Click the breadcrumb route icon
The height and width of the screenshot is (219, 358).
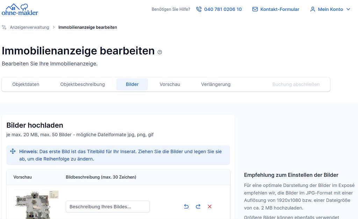click(x=4, y=27)
